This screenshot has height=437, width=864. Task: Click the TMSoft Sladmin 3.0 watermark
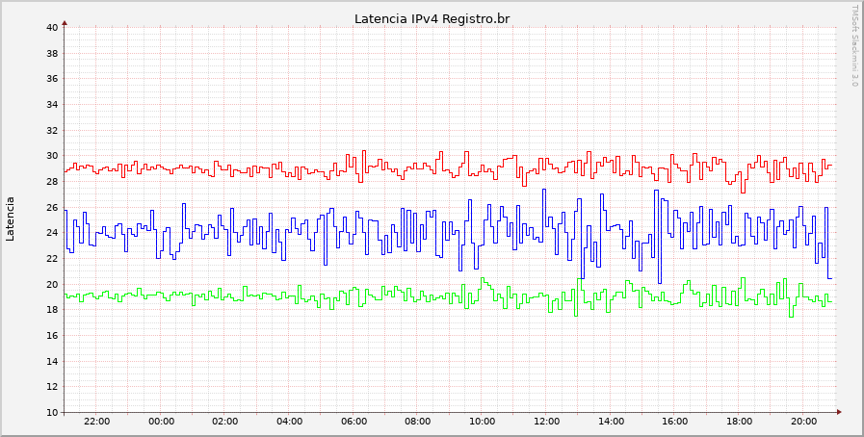(853, 45)
